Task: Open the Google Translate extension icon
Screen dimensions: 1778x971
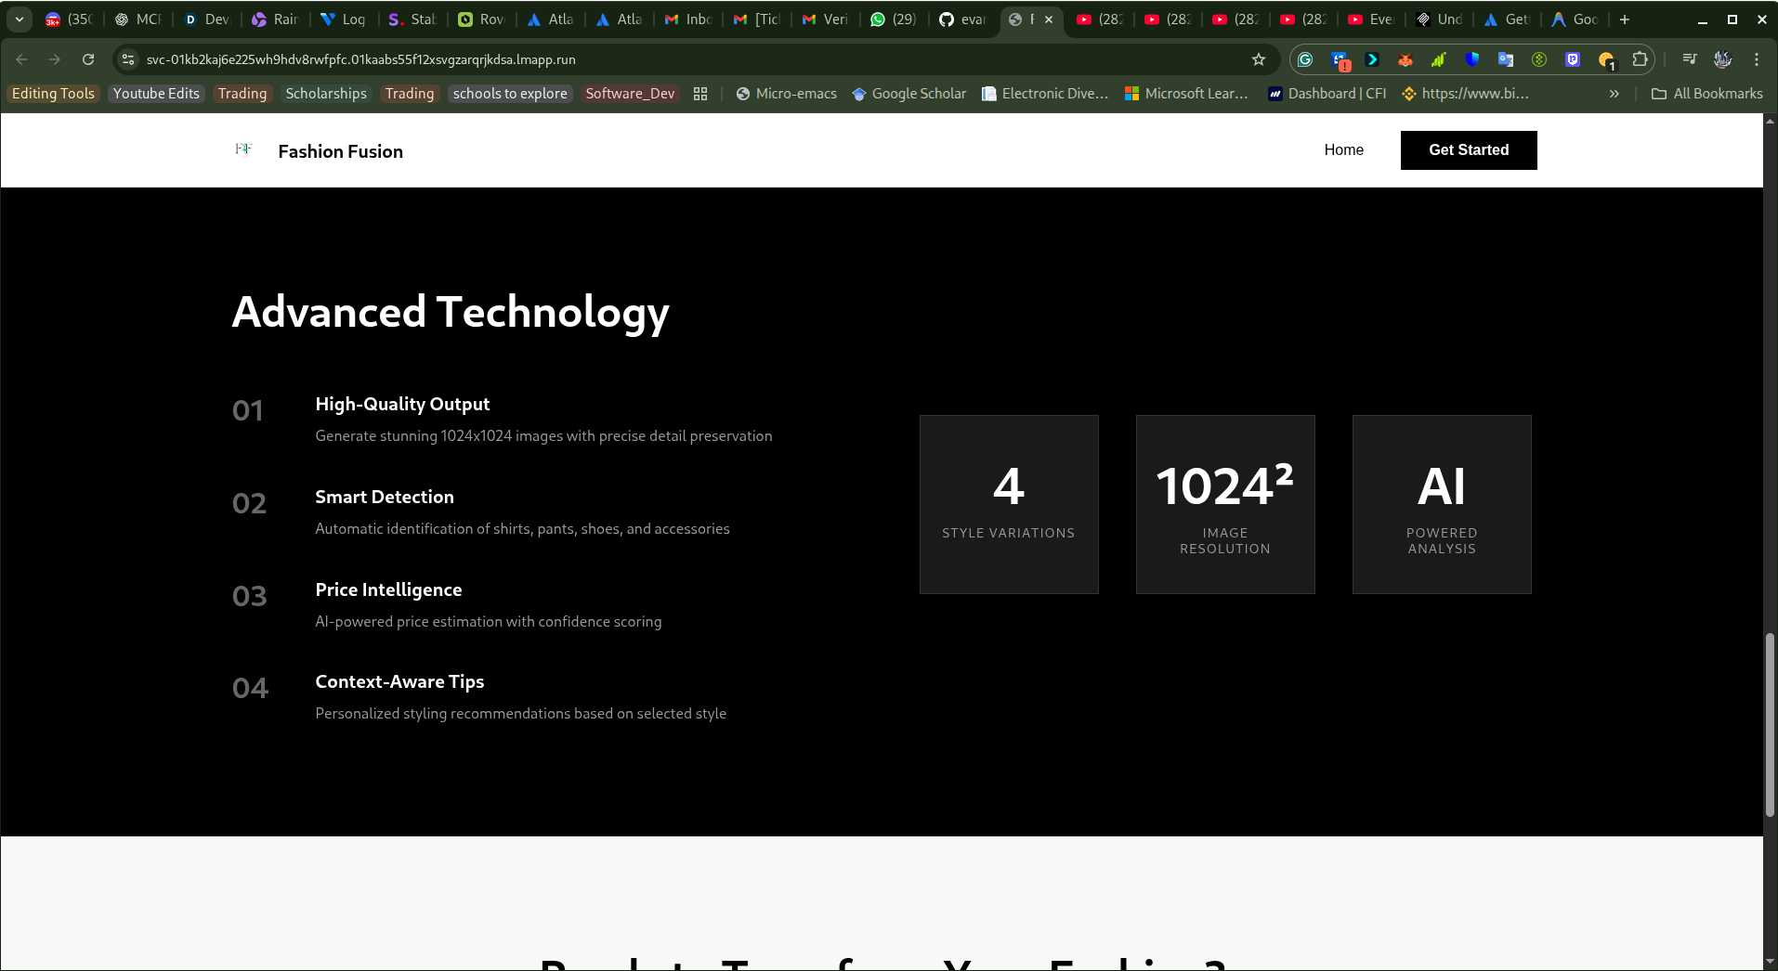Action: (1506, 59)
